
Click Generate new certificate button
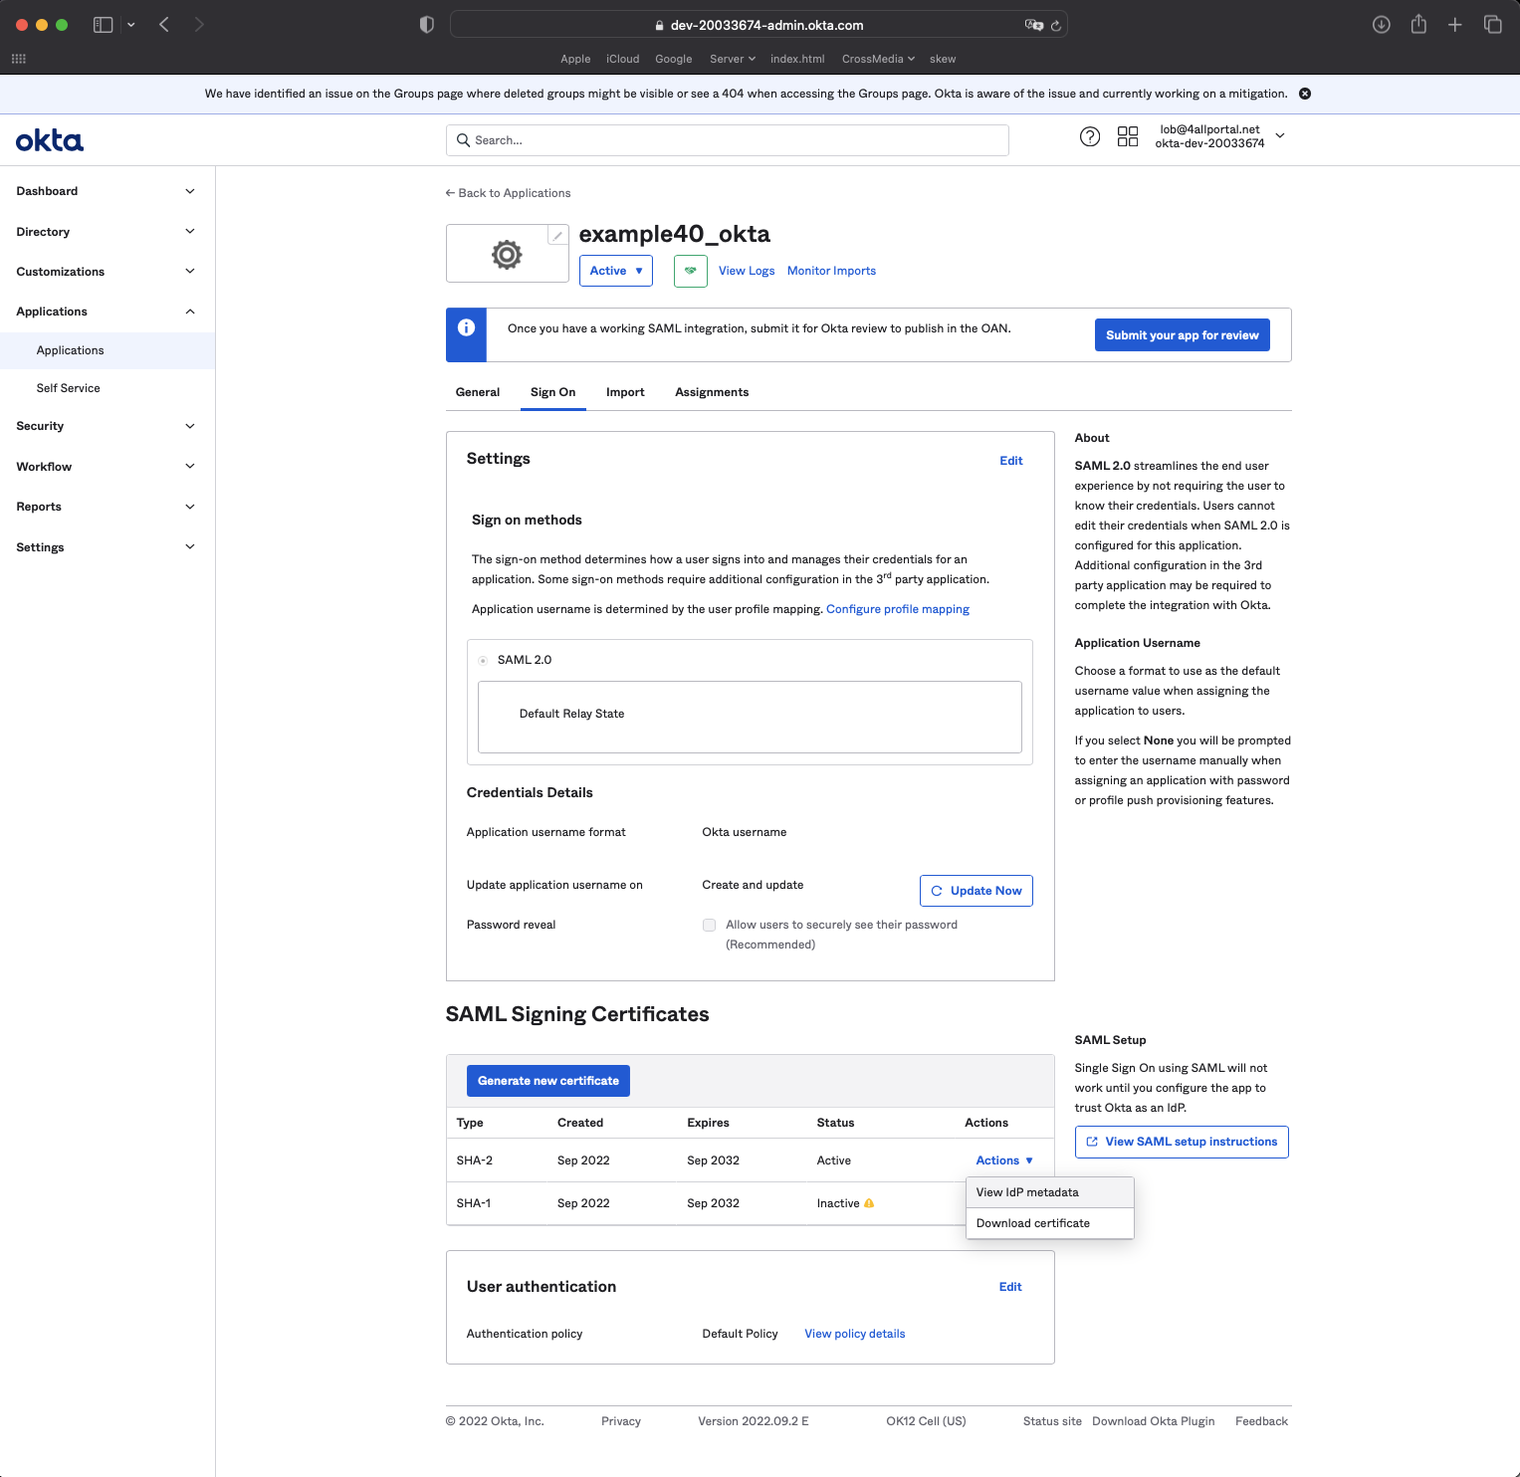pyautogui.click(x=548, y=1081)
